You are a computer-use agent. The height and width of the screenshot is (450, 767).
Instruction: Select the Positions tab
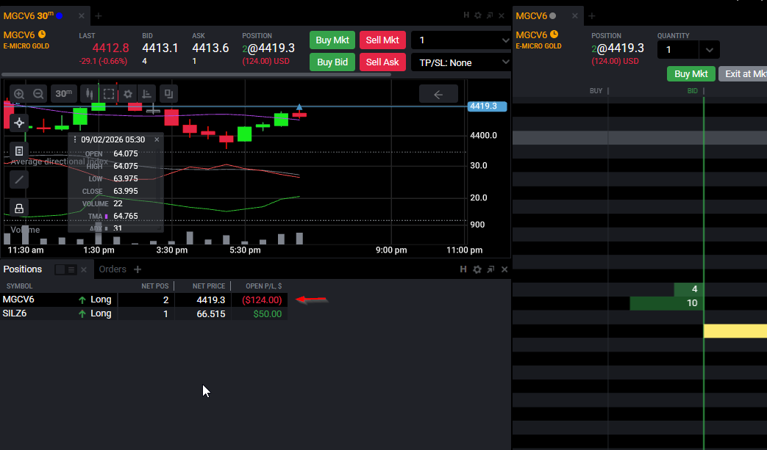click(23, 269)
